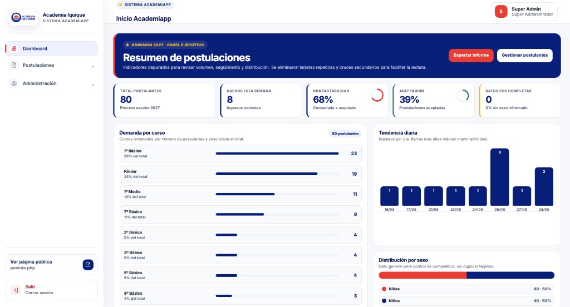570x307 pixels.
Task: Click the count 19 for Kínder
Action: click(x=354, y=174)
